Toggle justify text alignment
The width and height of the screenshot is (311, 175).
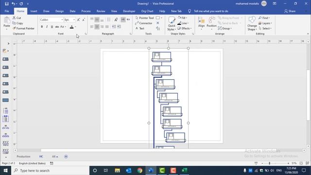pyautogui.click(x=107, y=27)
